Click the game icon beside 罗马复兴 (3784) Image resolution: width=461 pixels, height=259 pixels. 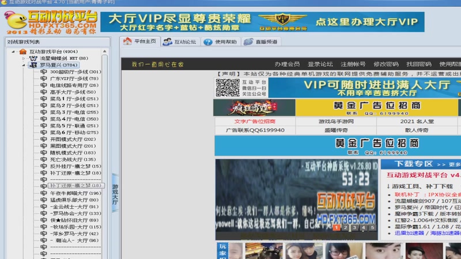[33, 65]
